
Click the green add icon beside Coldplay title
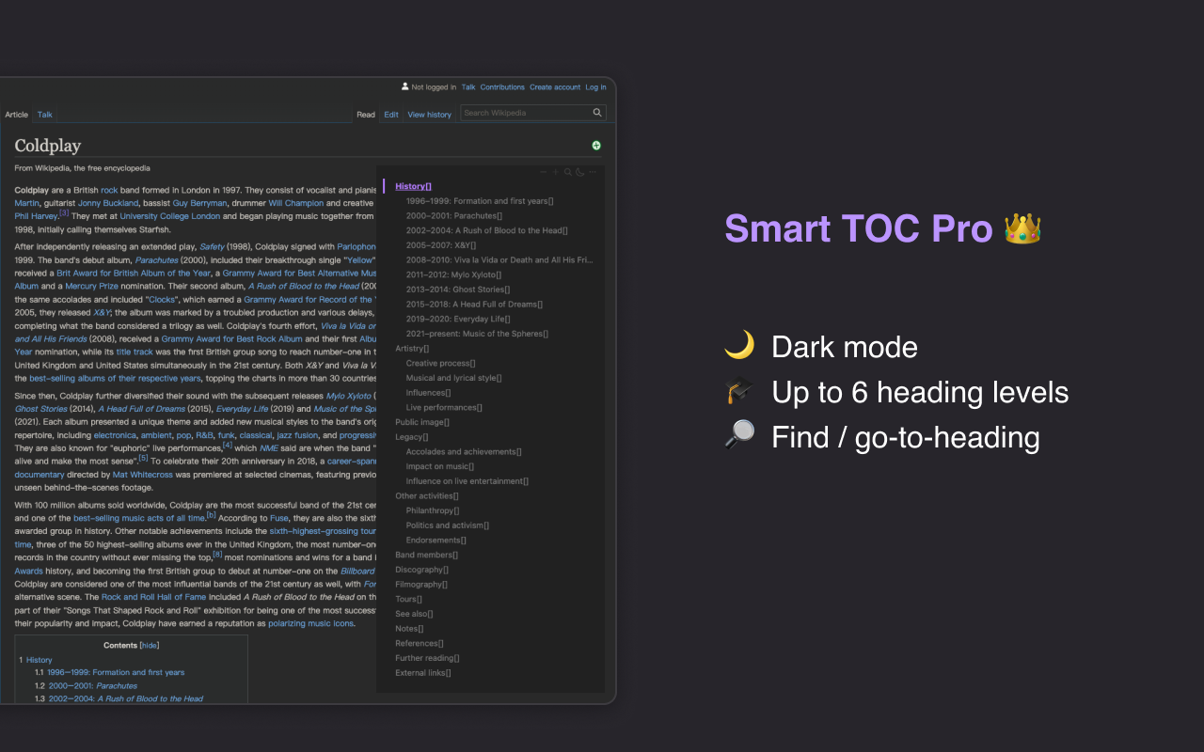pos(596,146)
